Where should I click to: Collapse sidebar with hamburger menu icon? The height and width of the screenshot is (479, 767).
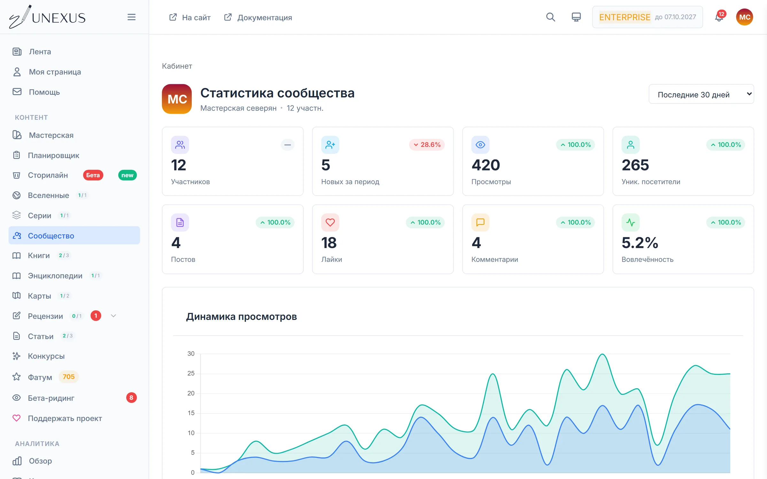[131, 17]
